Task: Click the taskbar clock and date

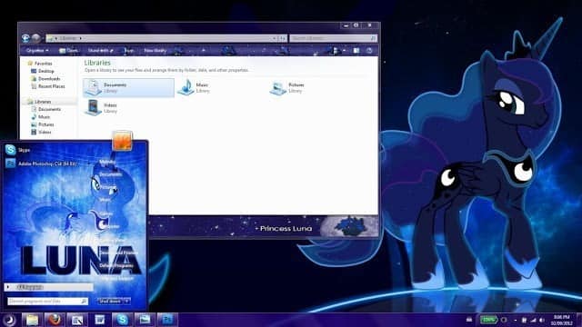Action: click(561, 321)
